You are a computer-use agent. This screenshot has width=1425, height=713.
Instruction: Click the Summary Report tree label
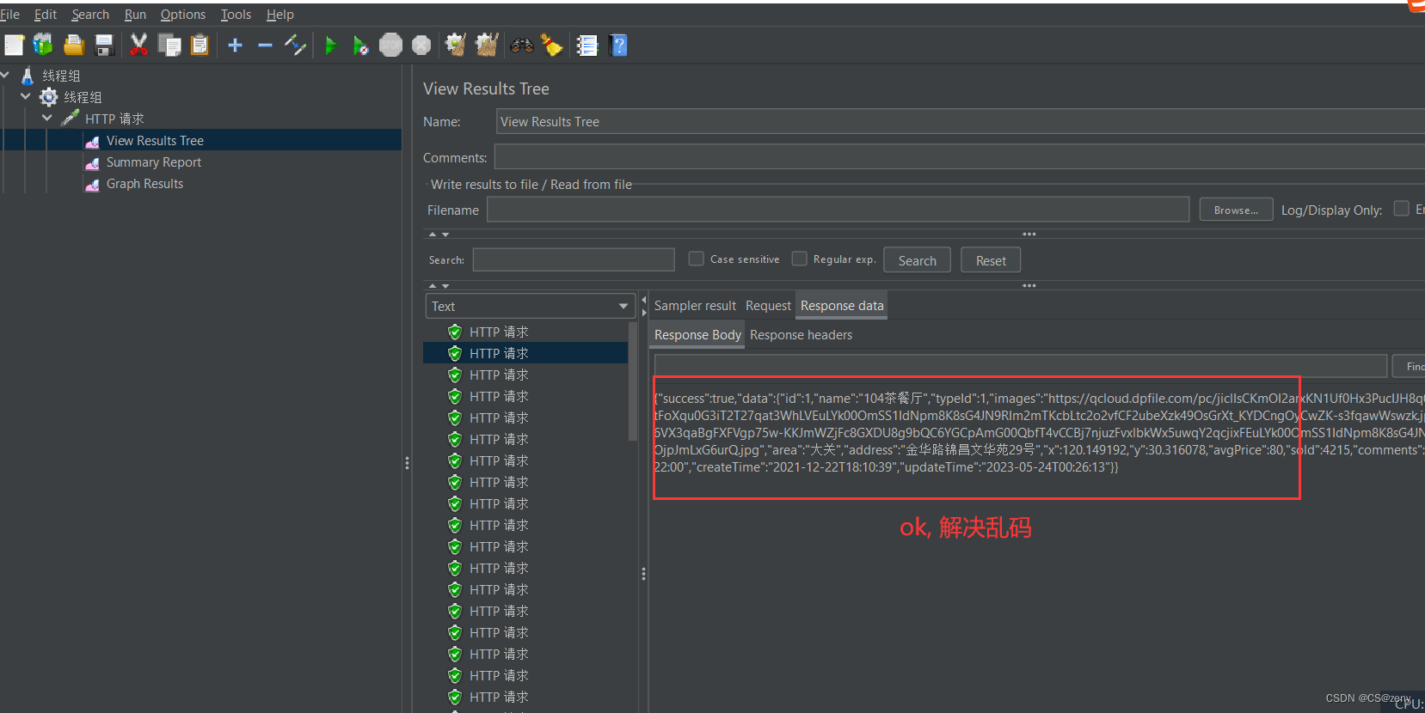tap(154, 162)
